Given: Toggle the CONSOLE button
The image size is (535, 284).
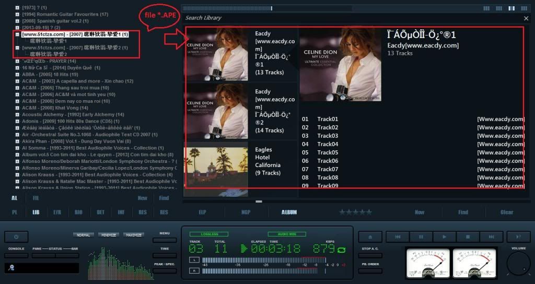Looking at the screenshot, I should 16,255.
